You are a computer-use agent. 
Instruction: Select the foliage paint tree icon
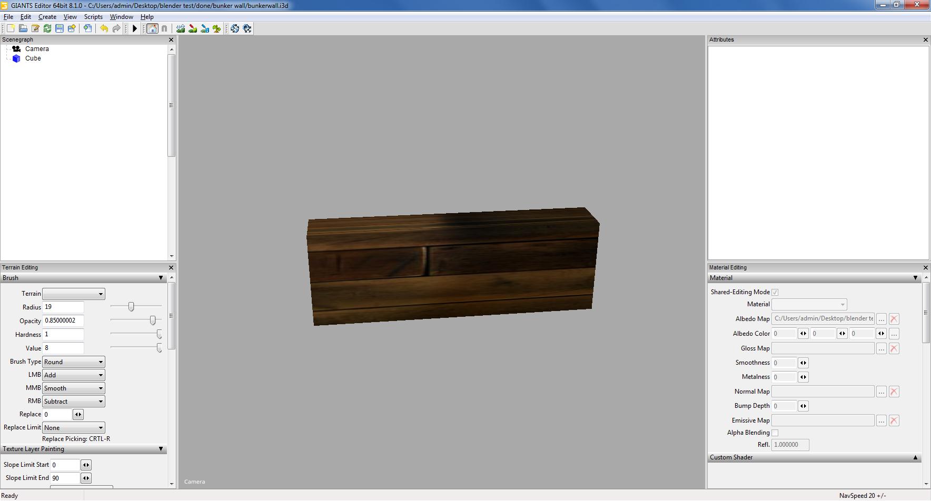point(216,28)
